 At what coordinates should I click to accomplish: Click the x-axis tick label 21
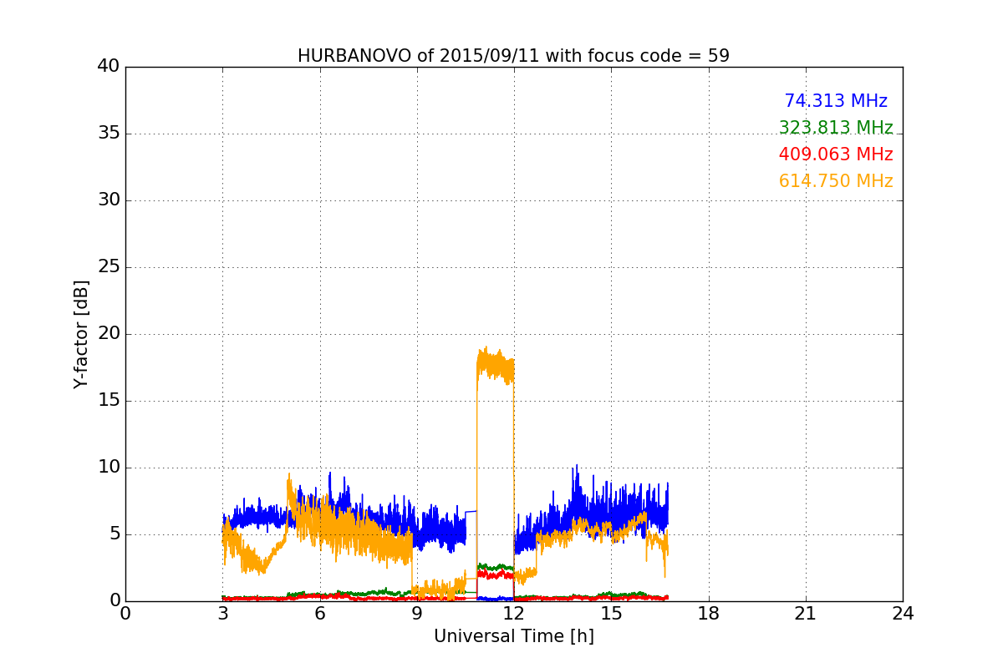tap(806, 614)
